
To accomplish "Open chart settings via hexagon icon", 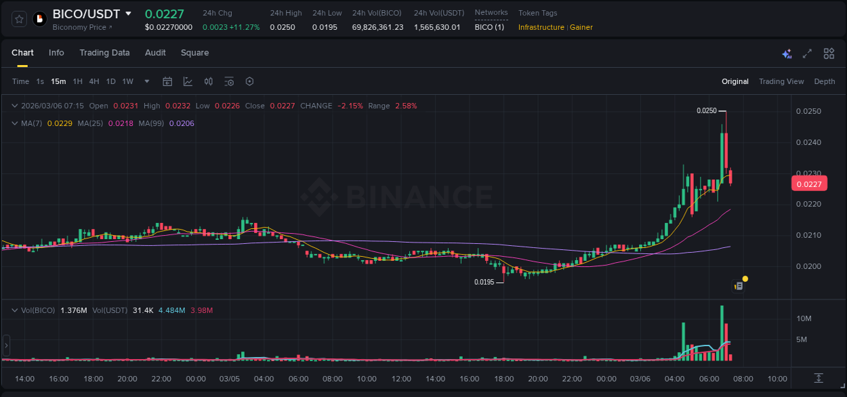I will pos(249,81).
